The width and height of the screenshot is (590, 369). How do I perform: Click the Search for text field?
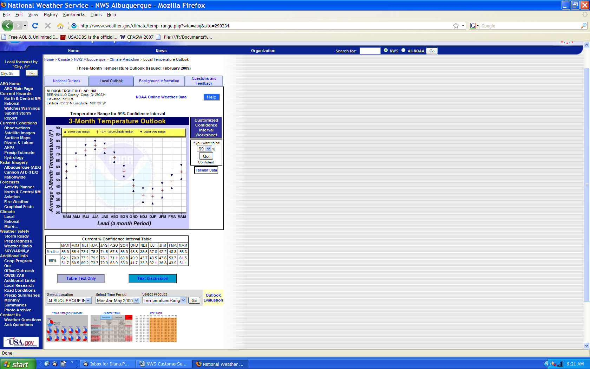(x=370, y=51)
